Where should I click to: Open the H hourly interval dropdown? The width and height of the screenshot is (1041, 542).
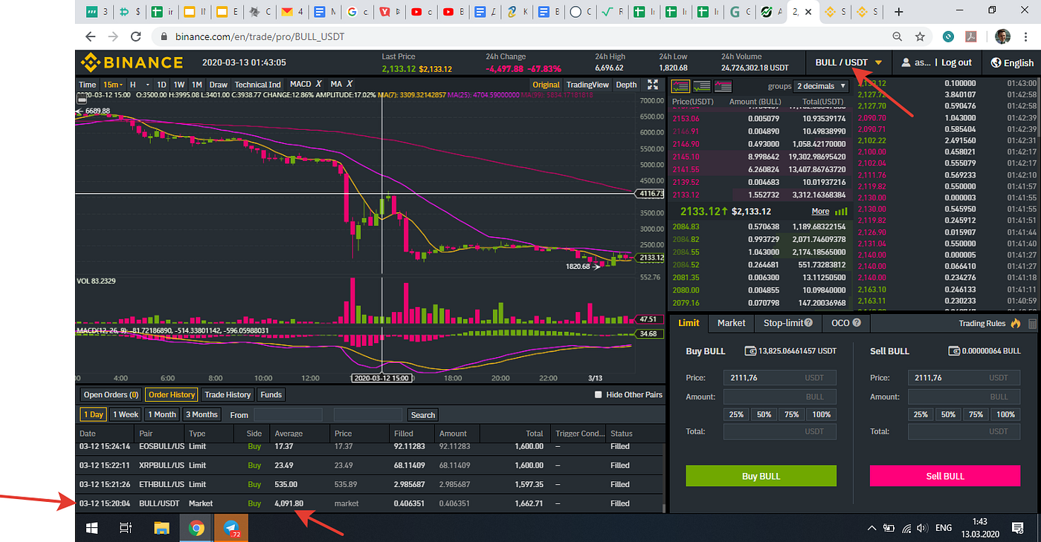coord(139,85)
